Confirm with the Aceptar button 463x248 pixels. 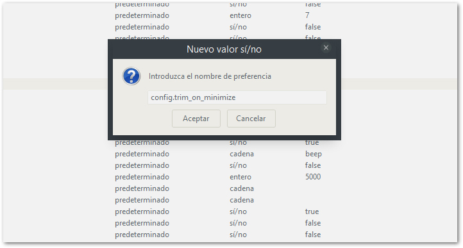pos(196,119)
